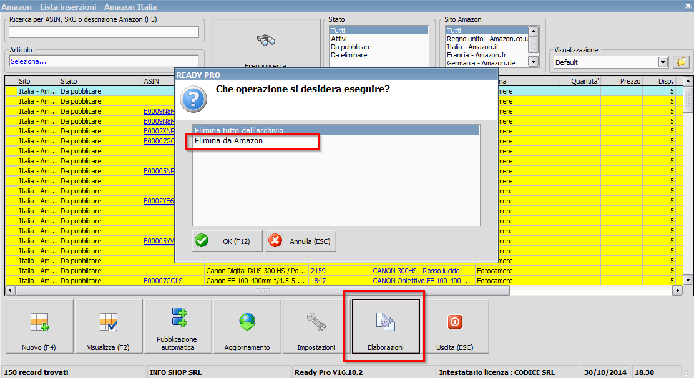The height and width of the screenshot is (378, 694).
Task: Select 'Tutti' in Sito Amazon list
Action: pos(487,31)
